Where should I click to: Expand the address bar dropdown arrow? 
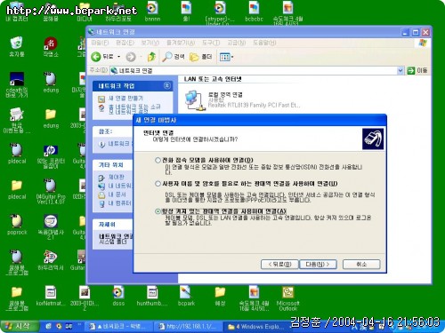pyautogui.click(x=400, y=70)
